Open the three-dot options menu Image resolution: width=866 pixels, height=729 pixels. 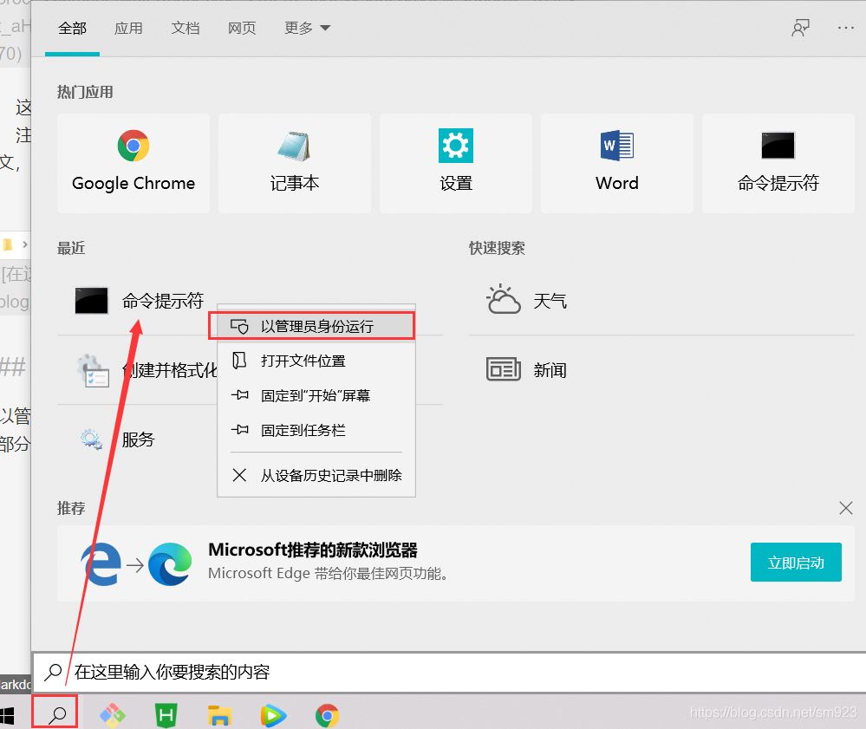[845, 27]
